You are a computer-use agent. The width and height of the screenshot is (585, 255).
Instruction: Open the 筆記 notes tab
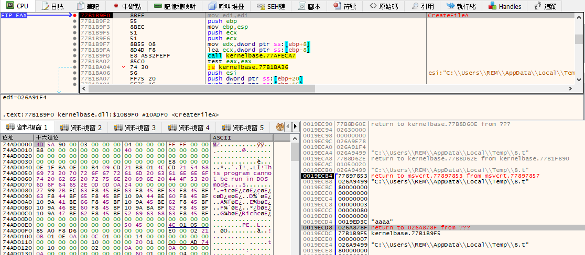click(88, 6)
